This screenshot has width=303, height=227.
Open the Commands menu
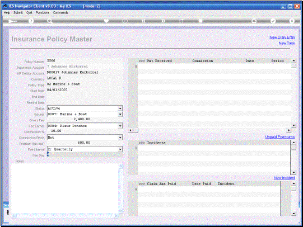click(x=60, y=12)
